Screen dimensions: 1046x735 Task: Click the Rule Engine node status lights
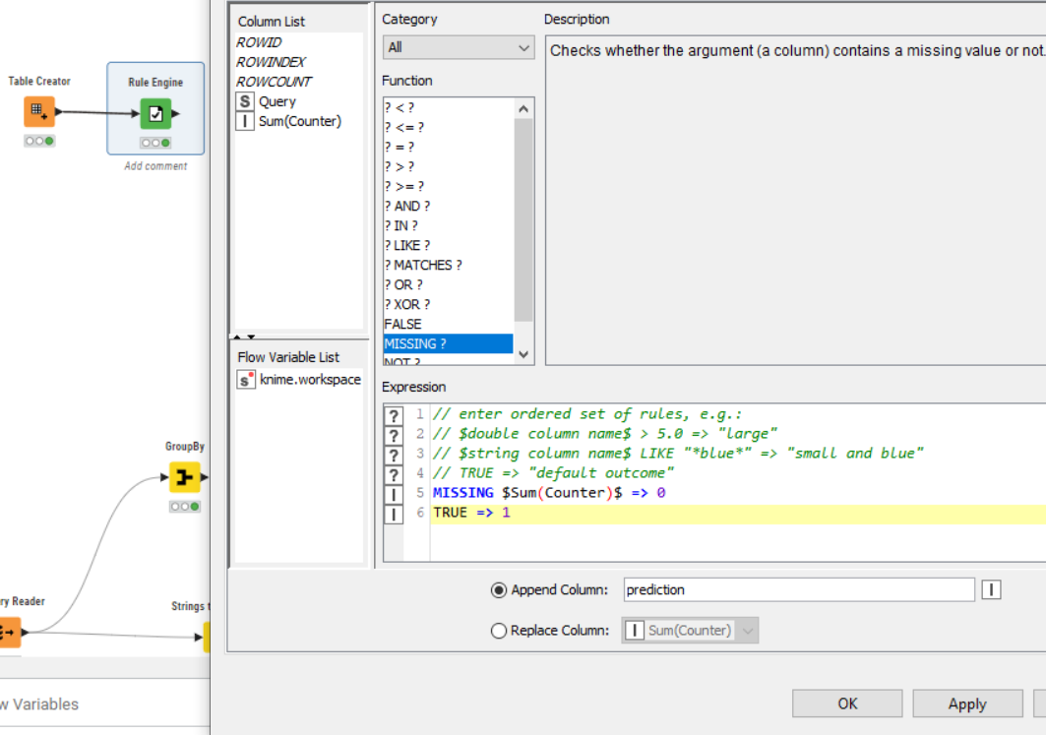[x=155, y=143]
